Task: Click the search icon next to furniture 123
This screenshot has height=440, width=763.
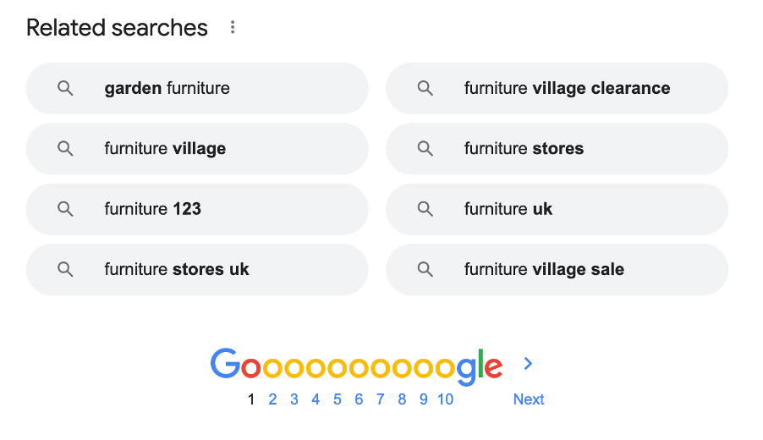Action: pyautogui.click(x=65, y=209)
